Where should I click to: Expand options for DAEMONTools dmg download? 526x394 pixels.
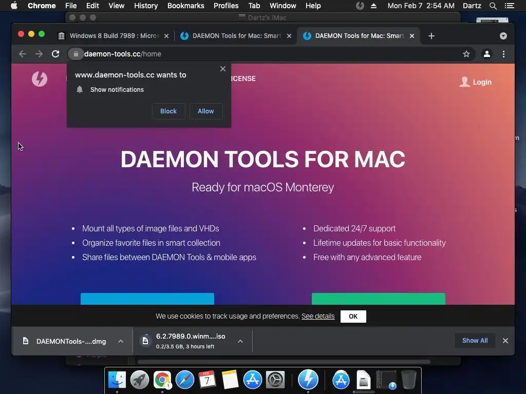click(x=121, y=341)
